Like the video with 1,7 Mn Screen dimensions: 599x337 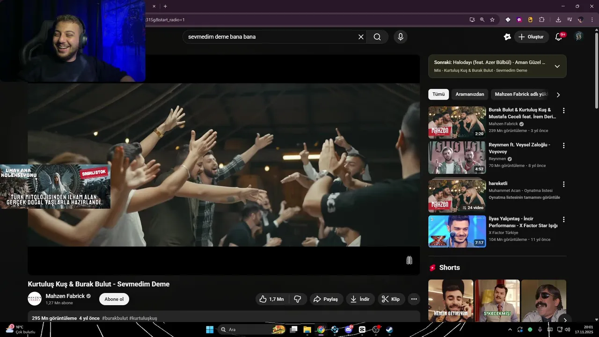(x=272, y=299)
